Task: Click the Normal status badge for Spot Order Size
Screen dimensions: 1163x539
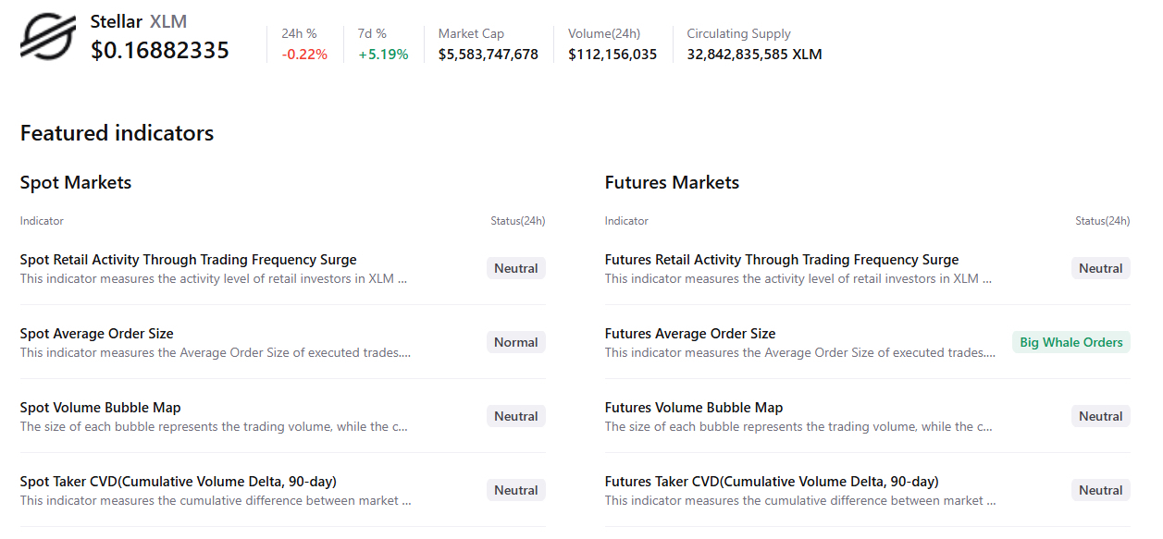Action: (x=516, y=342)
